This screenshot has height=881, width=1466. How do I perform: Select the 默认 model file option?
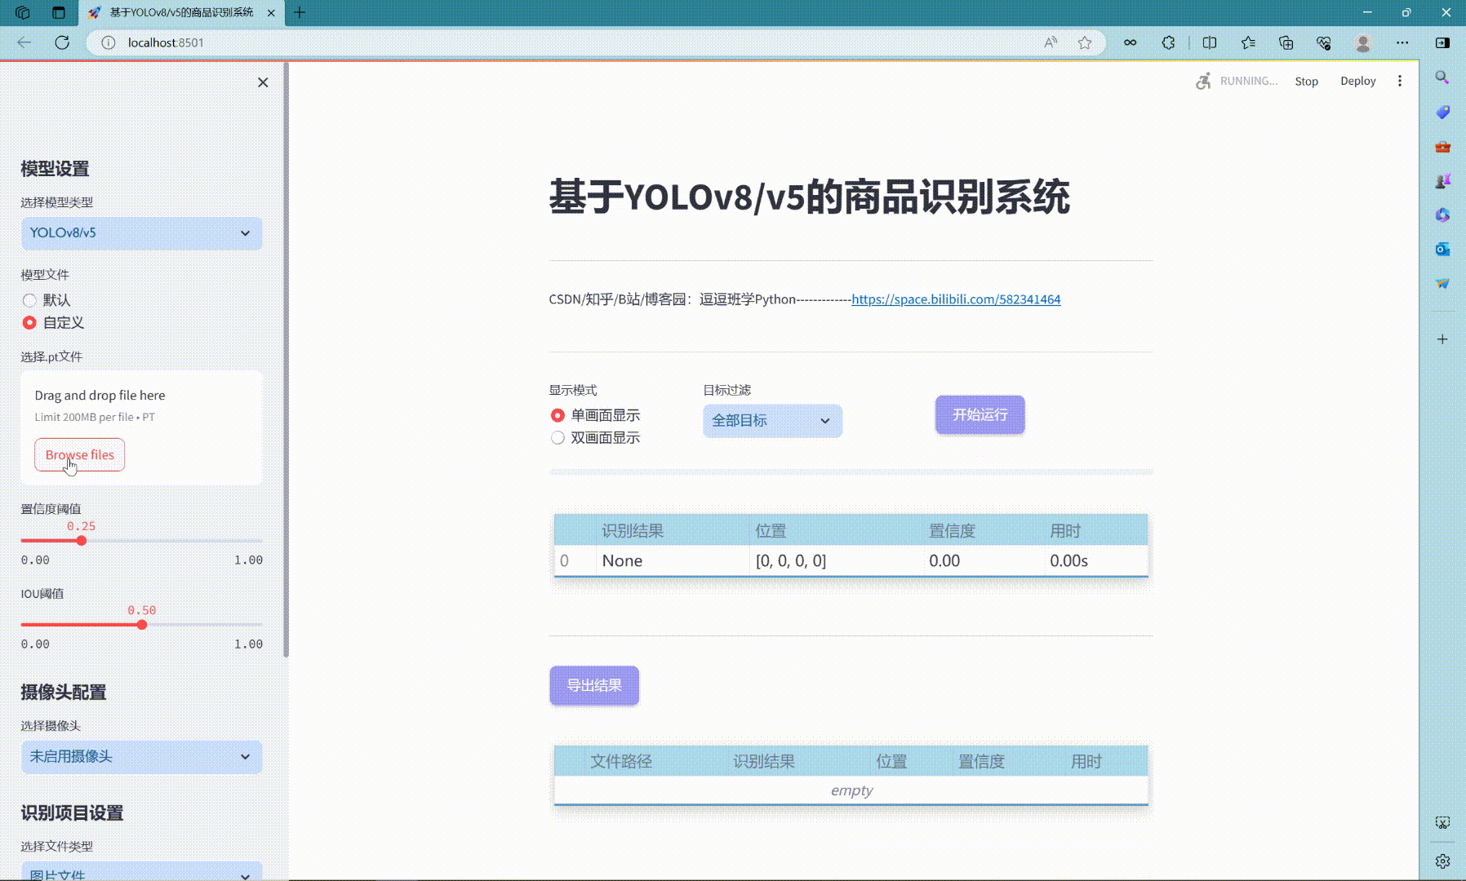tap(46, 300)
